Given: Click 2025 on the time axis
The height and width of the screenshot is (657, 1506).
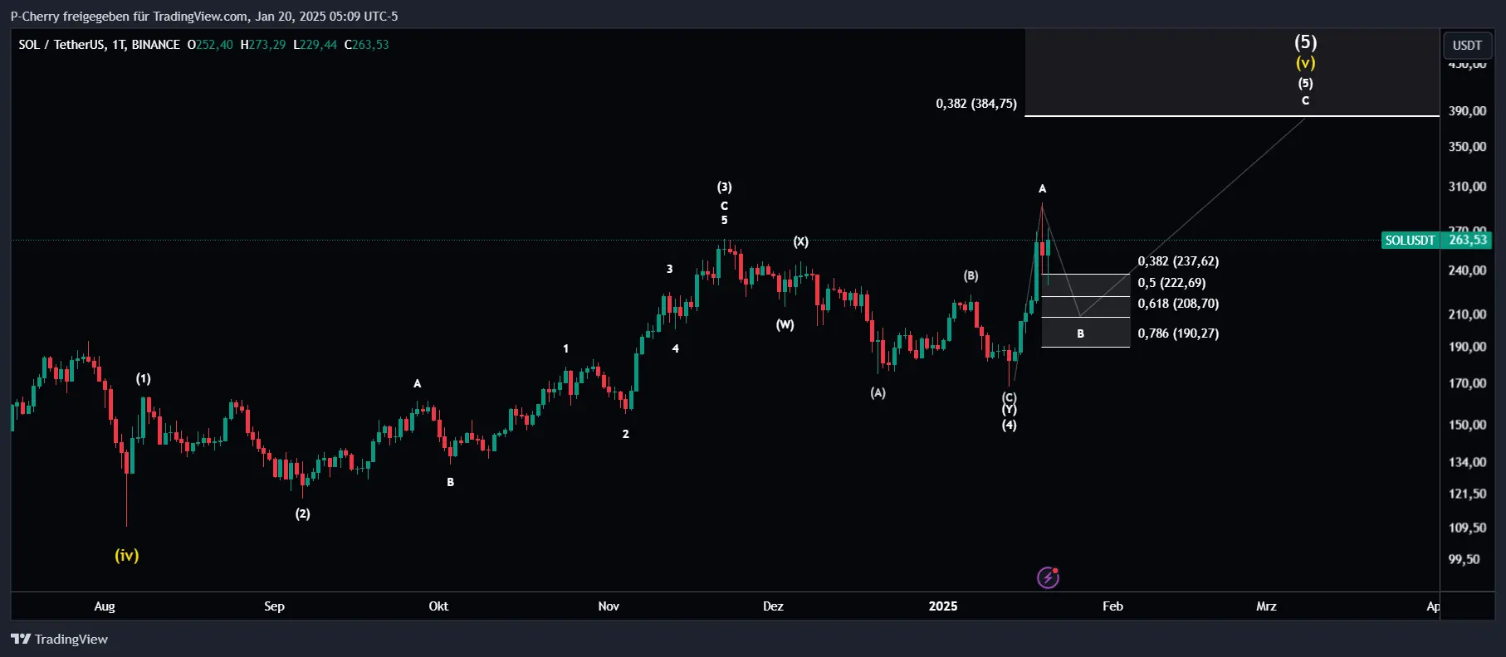Looking at the screenshot, I should tap(943, 606).
